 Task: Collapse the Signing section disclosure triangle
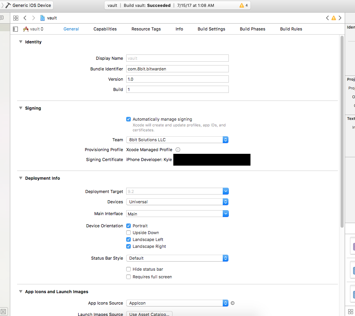coord(21,108)
